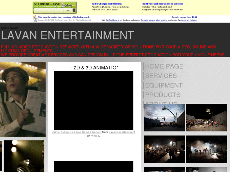Image resolution: width=230 pixels, height=172 pixels.
Task: Click the GoDaddy logo in the green banner
Action: point(68,6)
